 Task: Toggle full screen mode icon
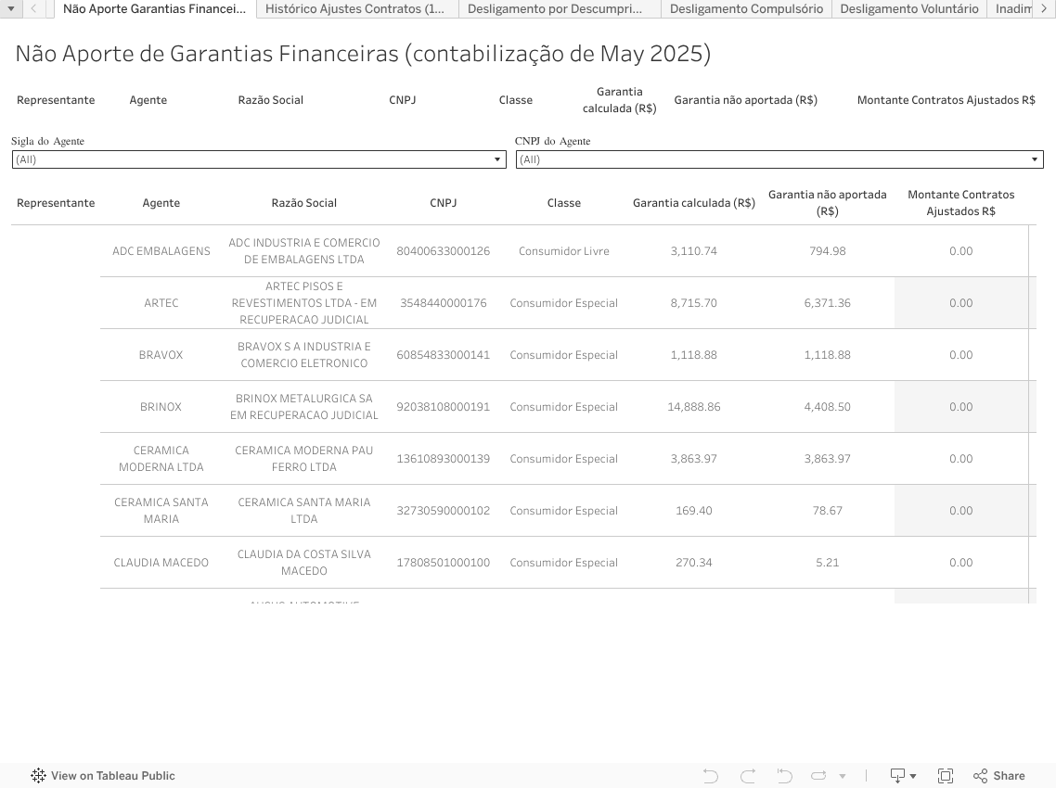[x=945, y=776]
